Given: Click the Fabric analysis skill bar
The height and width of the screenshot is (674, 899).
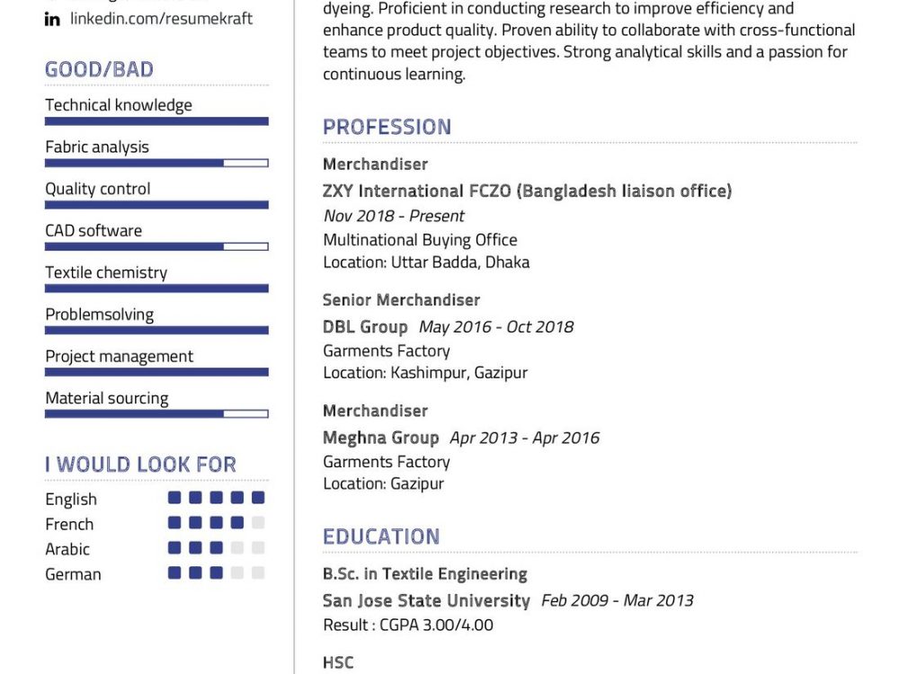Looking at the screenshot, I should point(156,163).
